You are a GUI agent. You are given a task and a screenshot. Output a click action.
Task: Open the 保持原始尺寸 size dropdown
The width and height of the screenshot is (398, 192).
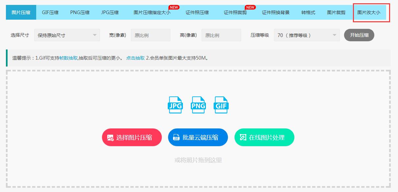(x=67, y=35)
